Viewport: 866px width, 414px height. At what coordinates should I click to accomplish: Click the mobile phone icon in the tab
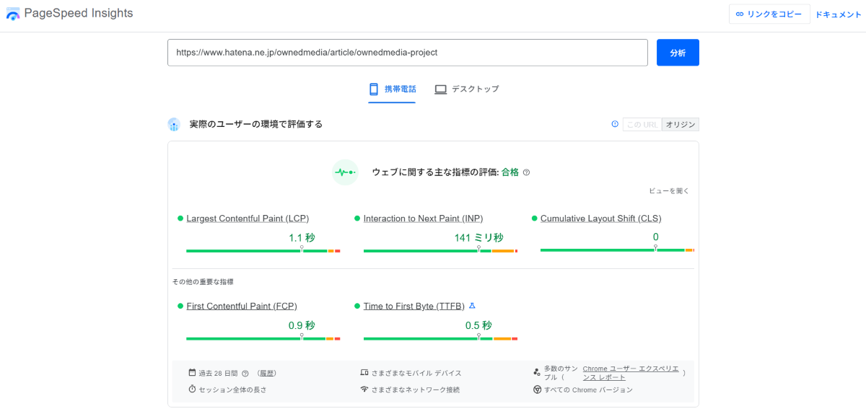[x=374, y=89]
